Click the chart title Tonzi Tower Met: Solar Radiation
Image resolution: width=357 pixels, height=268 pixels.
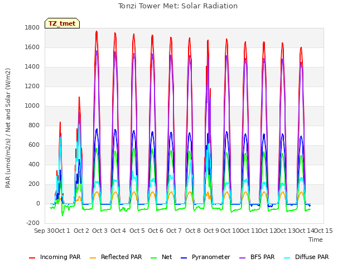(178, 6)
